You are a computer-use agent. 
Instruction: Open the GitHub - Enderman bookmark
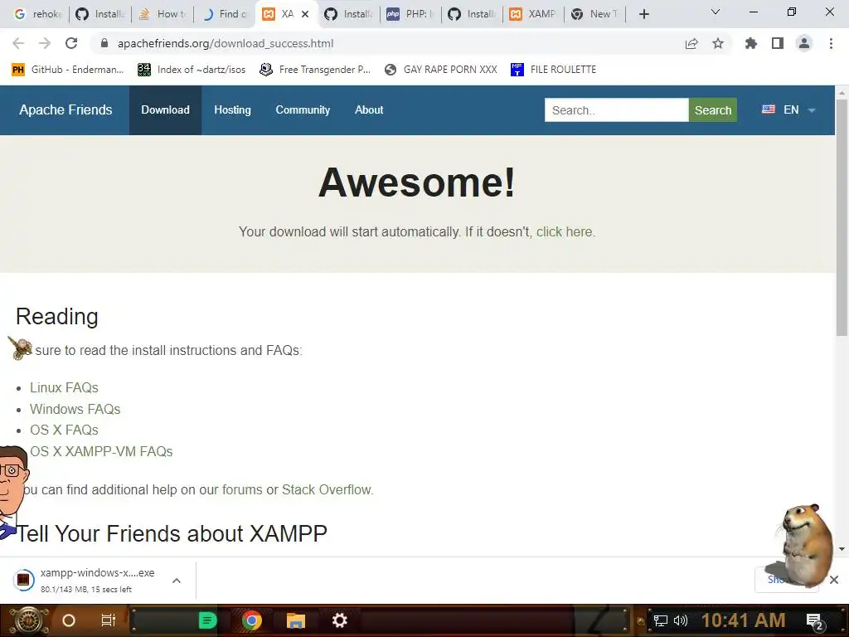pyautogui.click(x=68, y=70)
